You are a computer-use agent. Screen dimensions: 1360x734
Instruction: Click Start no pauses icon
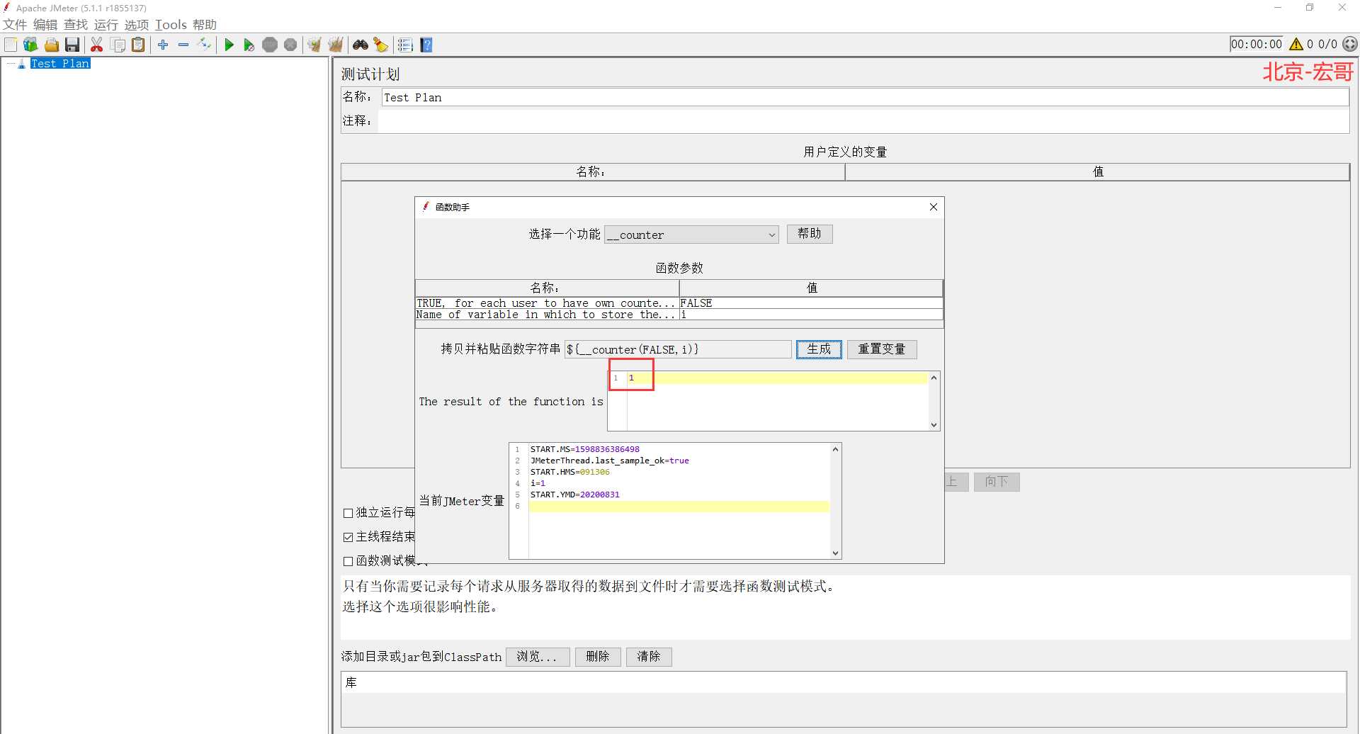point(249,45)
